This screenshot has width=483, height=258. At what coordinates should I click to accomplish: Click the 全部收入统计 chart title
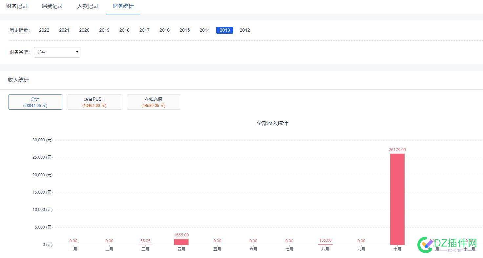(272, 123)
